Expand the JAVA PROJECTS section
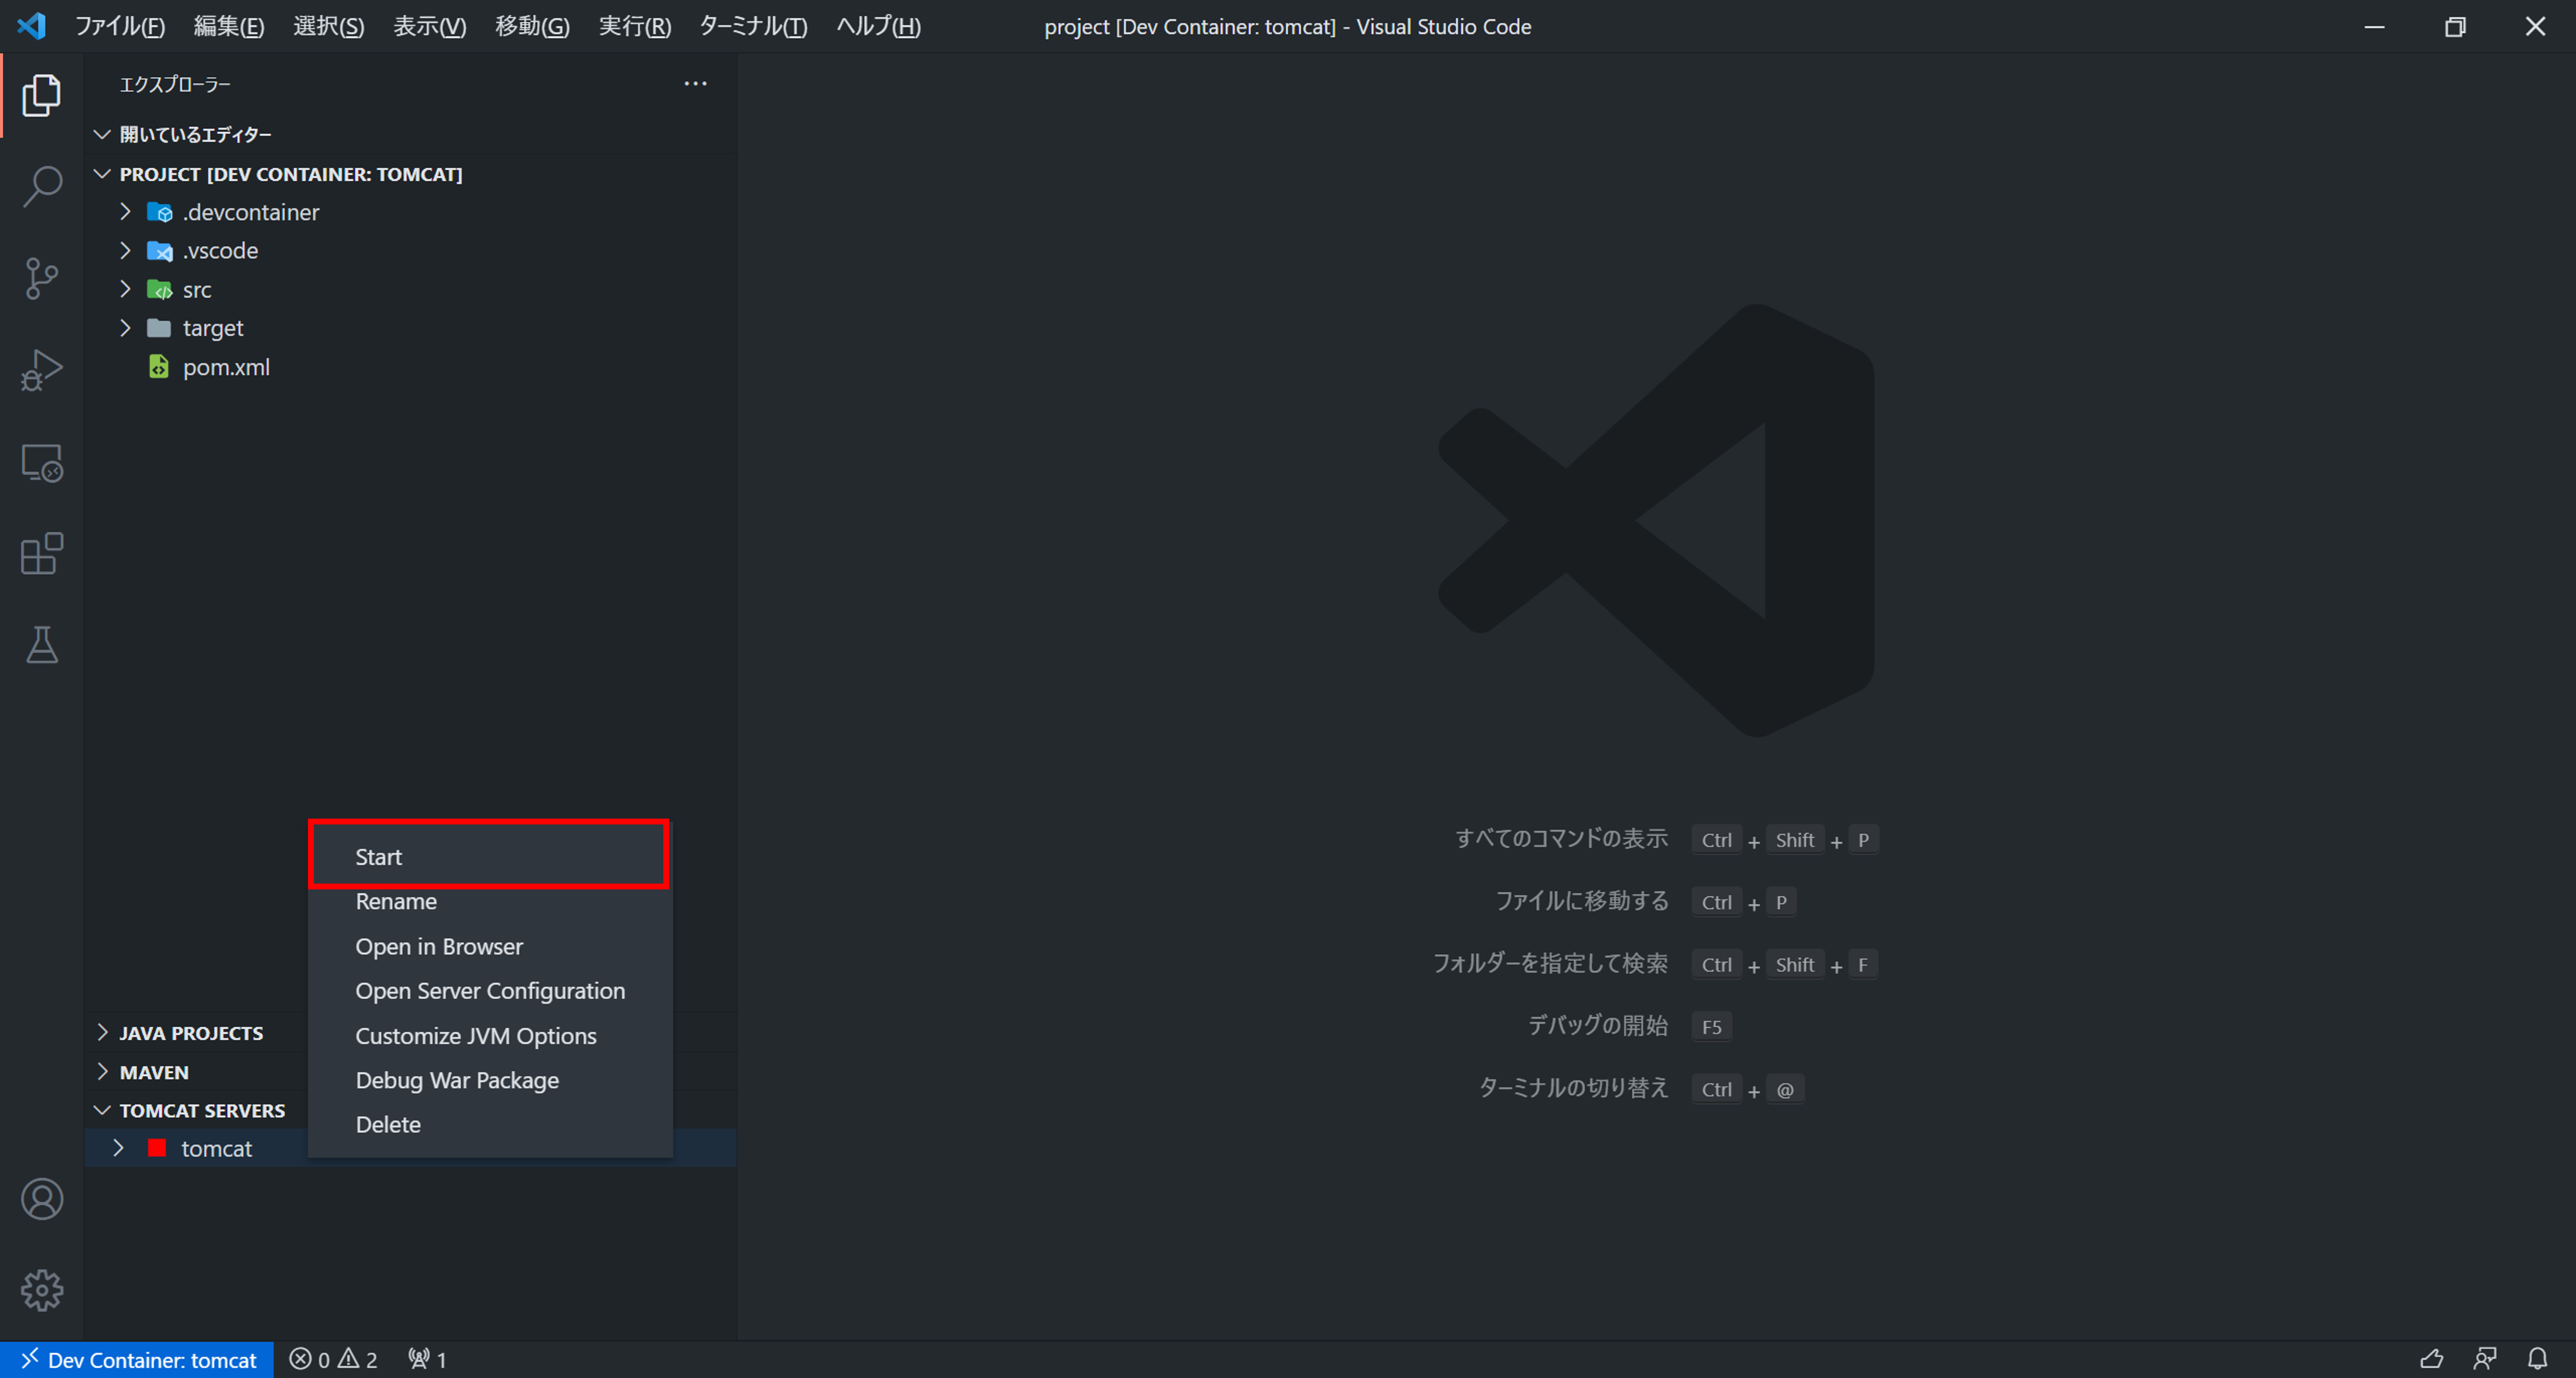Screen dimensions: 2576x1378 pyautogui.click(x=190, y=1033)
